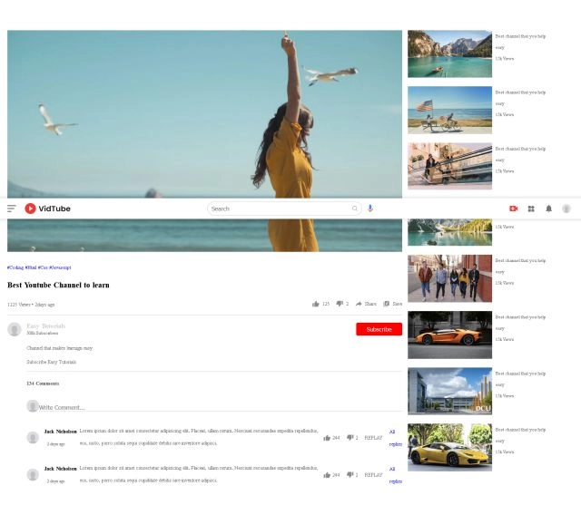Screen dimensions: 581x505
Task: Click REPLAY on the first comment
Action: (x=373, y=437)
